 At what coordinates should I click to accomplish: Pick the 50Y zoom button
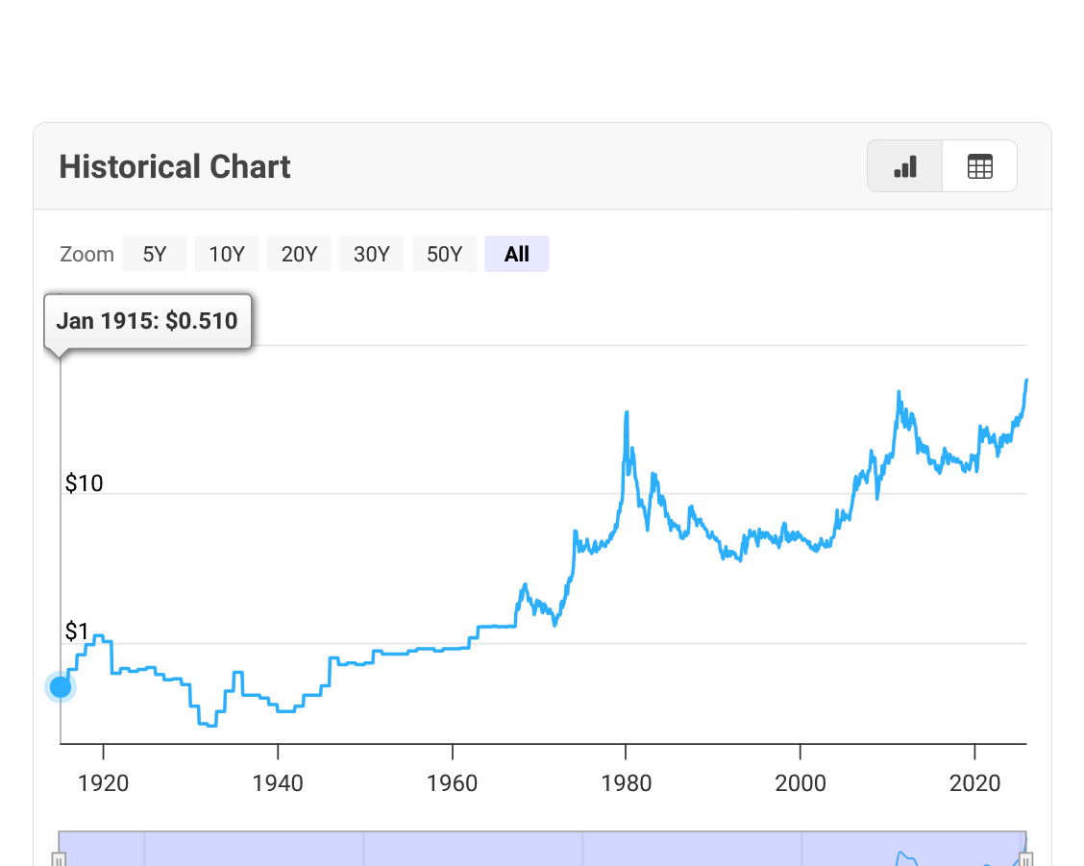pos(444,255)
